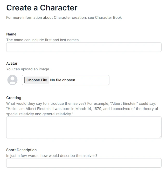This screenshot has width=167, height=172.
Task: Open the Character Book link
Action: (108, 17)
